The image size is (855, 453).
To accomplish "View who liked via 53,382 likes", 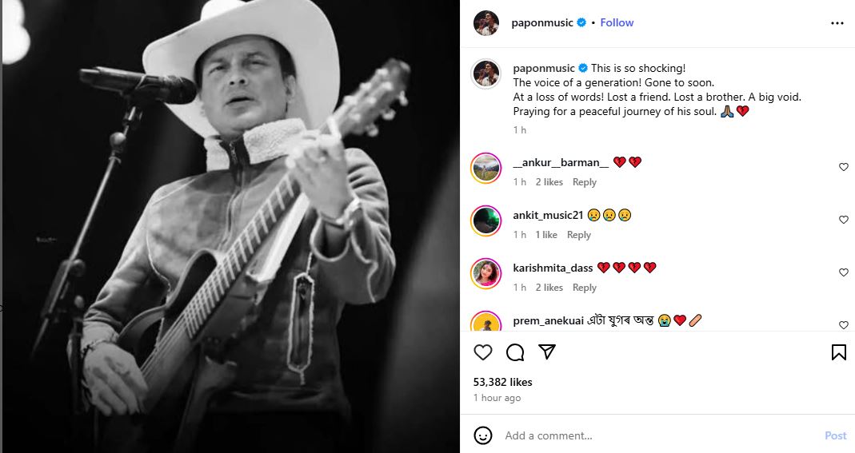I will (x=502, y=382).
